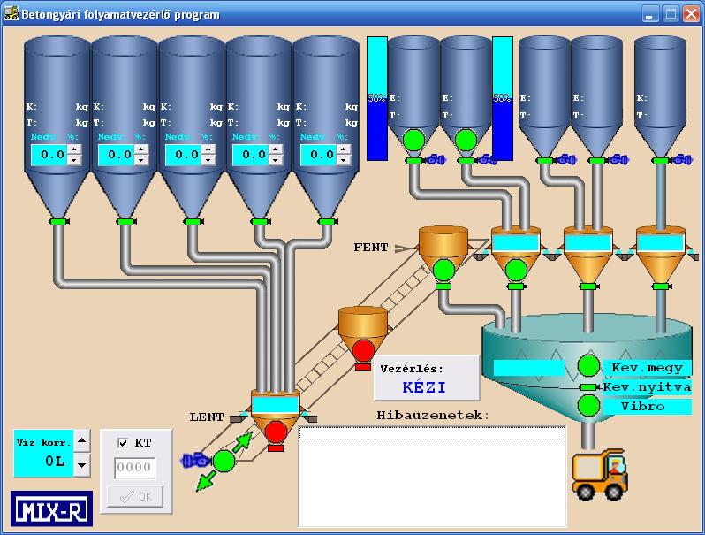
Task: Open the green valve under the first aggregate silo
Action: point(58,221)
